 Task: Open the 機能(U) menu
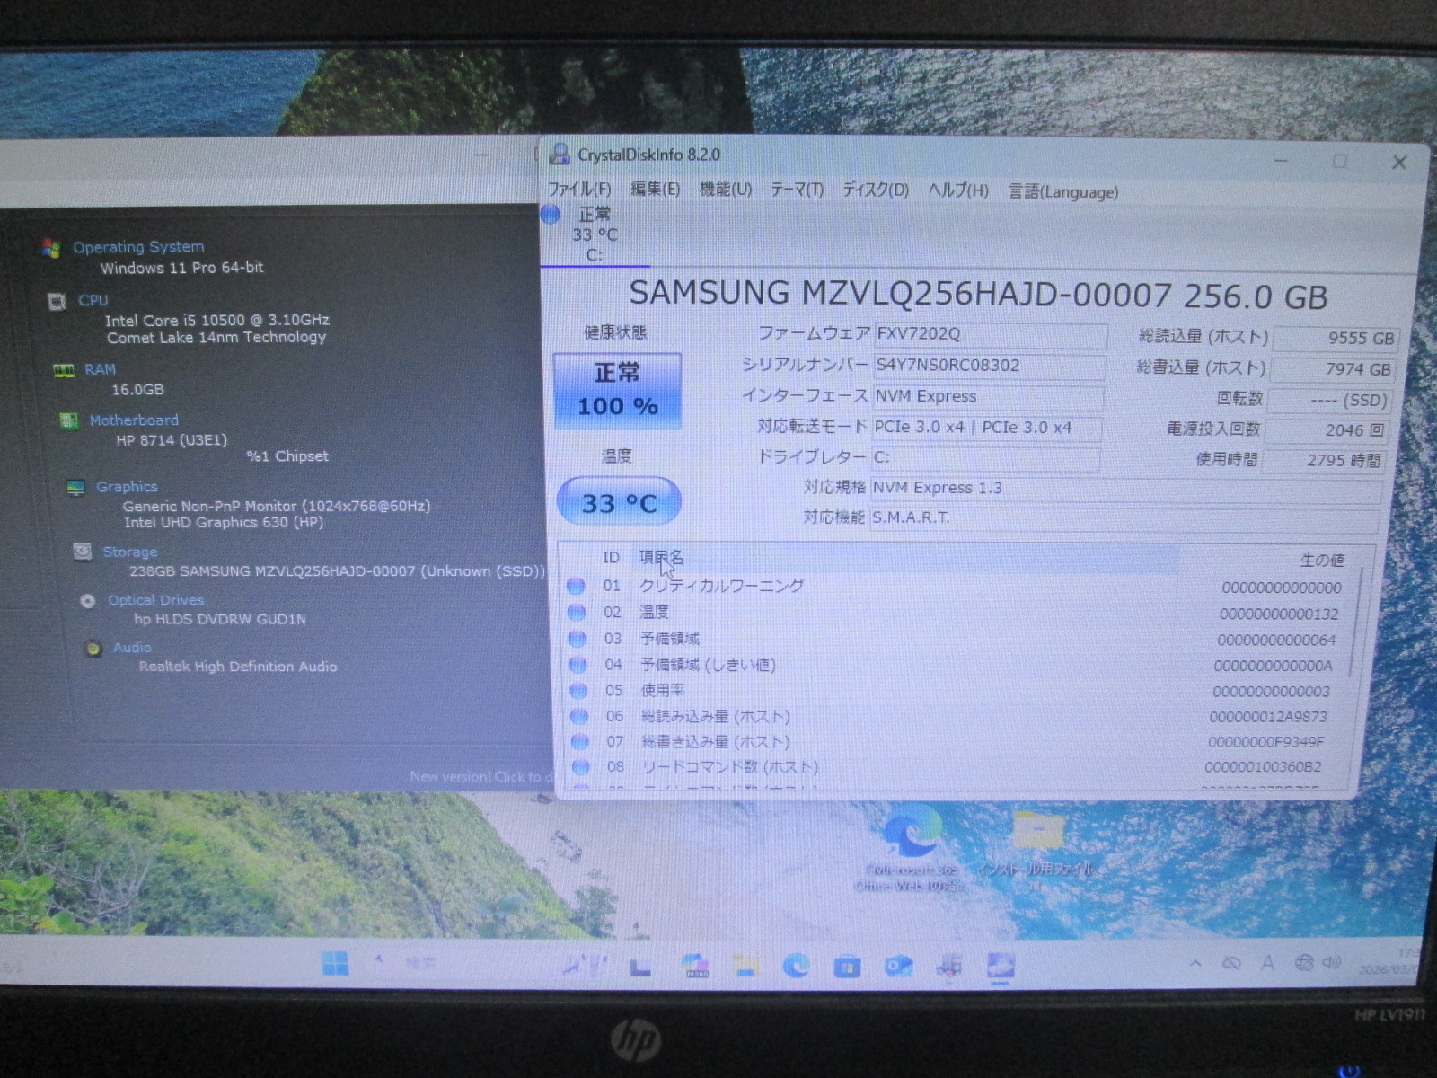(725, 190)
